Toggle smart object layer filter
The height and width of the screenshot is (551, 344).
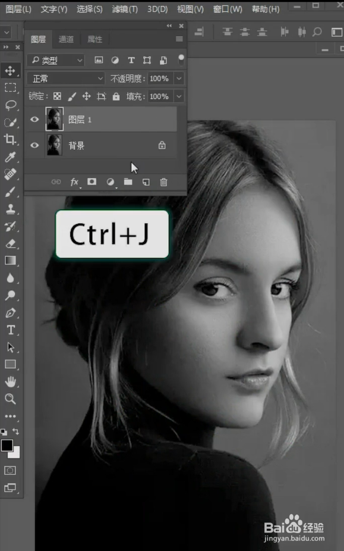coord(163,60)
